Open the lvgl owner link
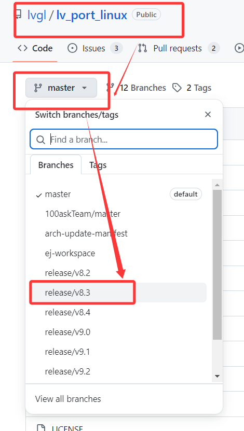The height and width of the screenshot is (431, 244). point(36,15)
